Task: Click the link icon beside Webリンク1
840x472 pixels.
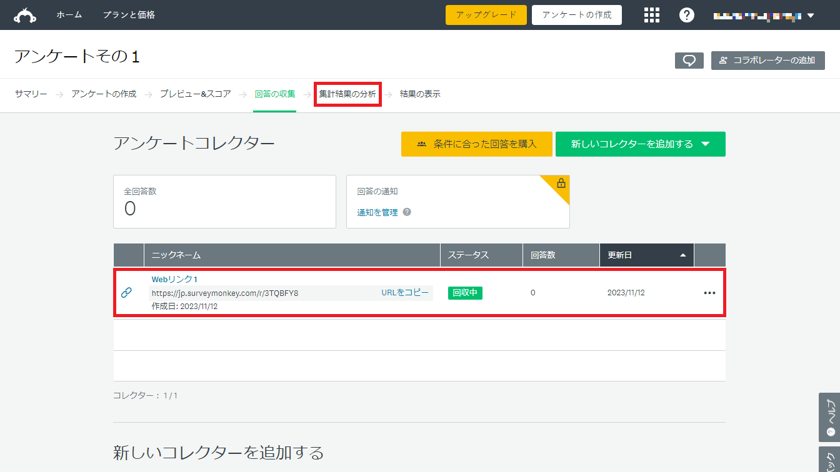Action: (126, 292)
